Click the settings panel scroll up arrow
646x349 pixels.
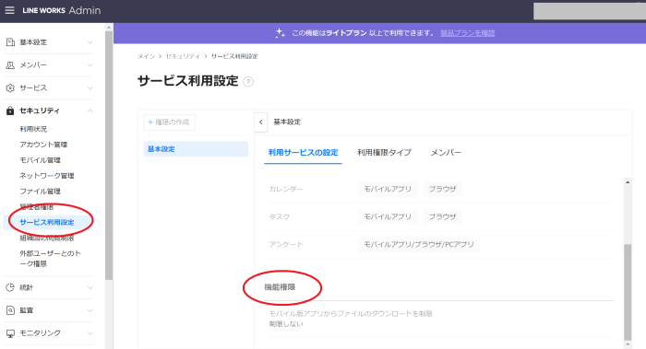(628, 181)
